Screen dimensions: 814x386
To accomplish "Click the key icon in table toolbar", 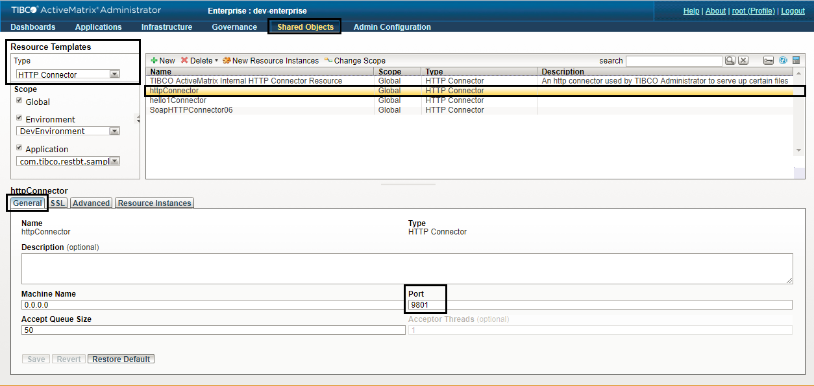I will [769, 60].
